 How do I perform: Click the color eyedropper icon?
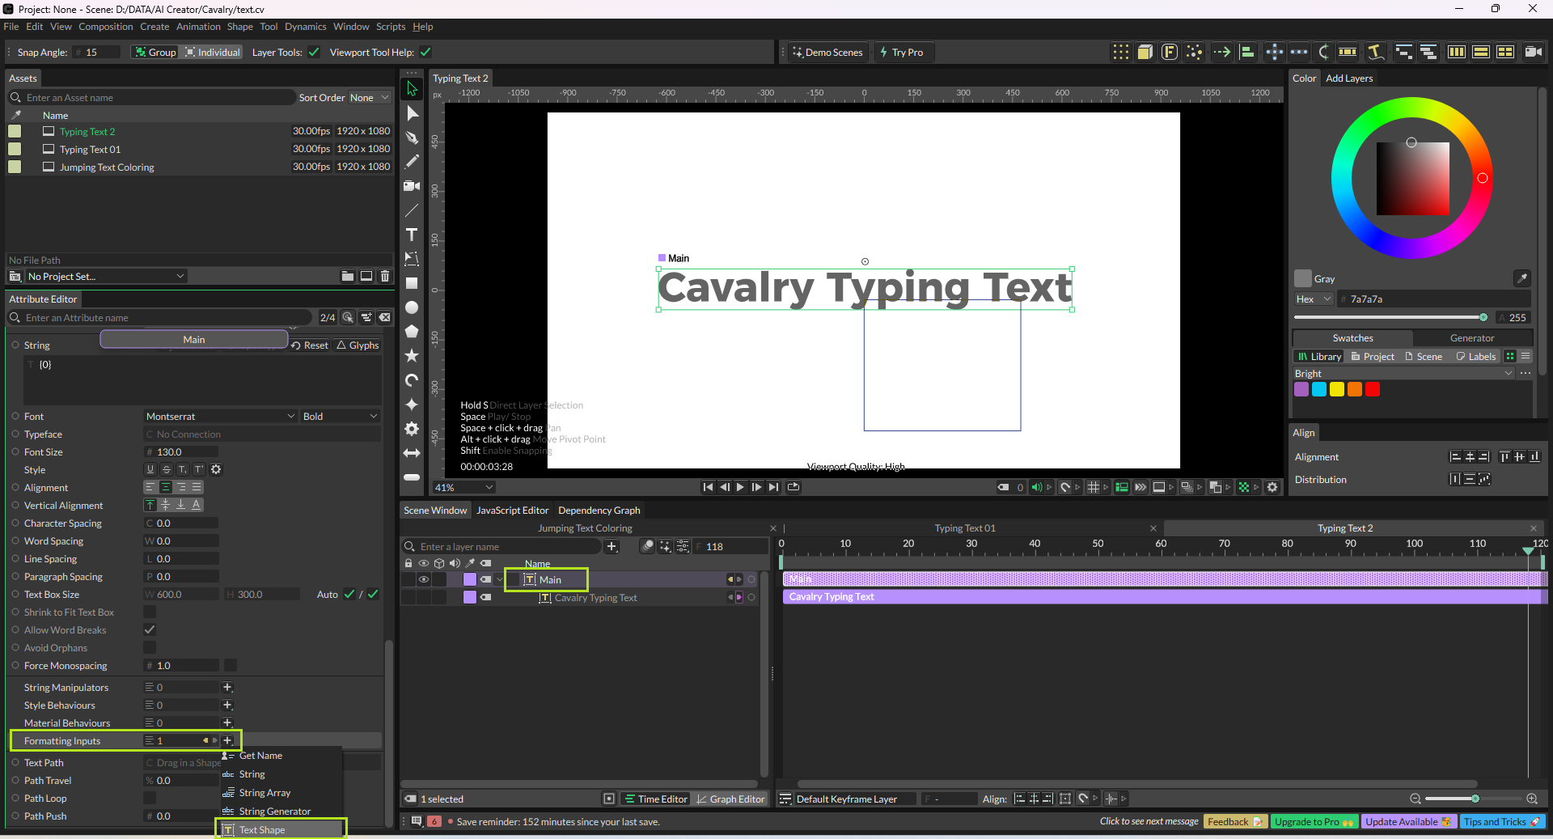point(1521,278)
